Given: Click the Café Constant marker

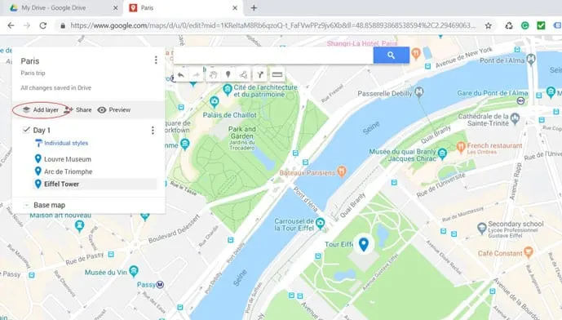Looking at the screenshot, I should coord(529,252).
